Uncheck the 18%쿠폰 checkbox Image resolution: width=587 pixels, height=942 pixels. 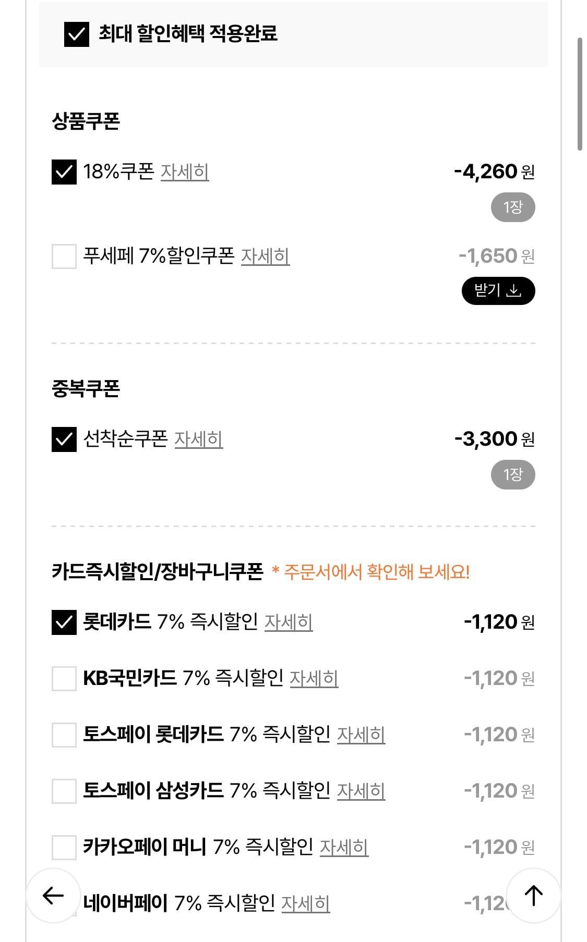[64, 172]
